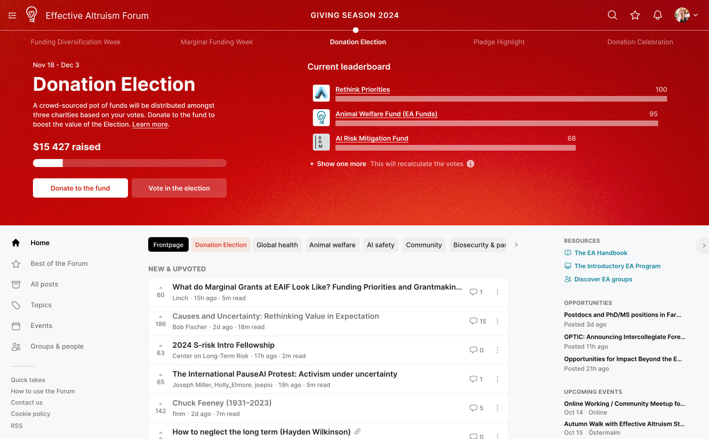Upvote the Chuck Feeney post
The width and height of the screenshot is (709, 439).
[x=161, y=403]
